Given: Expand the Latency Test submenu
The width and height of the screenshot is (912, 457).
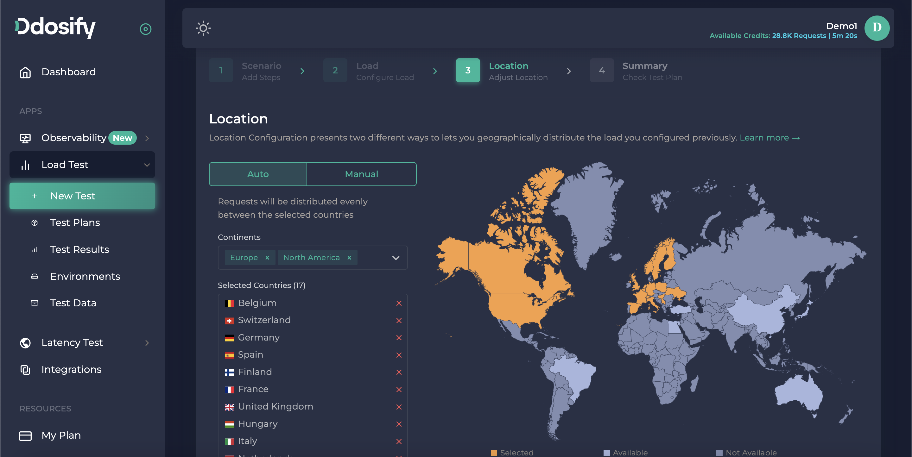Looking at the screenshot, I should [x=147, y=342].
